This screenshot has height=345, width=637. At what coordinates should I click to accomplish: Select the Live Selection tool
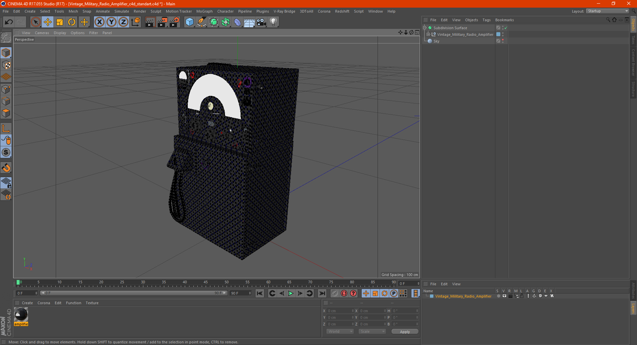[35, 22]
